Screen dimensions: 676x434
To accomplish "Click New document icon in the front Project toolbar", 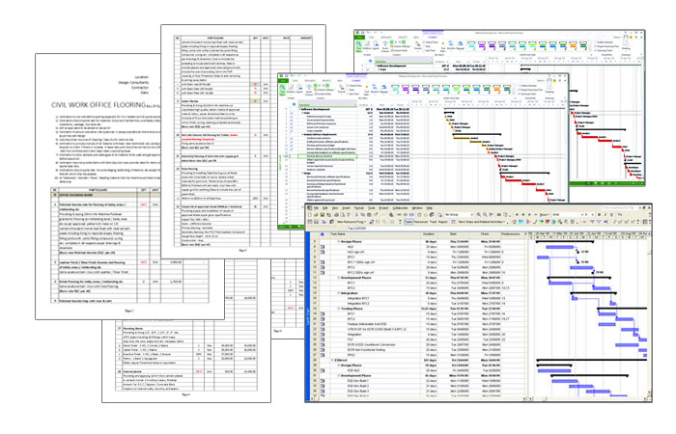I will pos(310,215).
